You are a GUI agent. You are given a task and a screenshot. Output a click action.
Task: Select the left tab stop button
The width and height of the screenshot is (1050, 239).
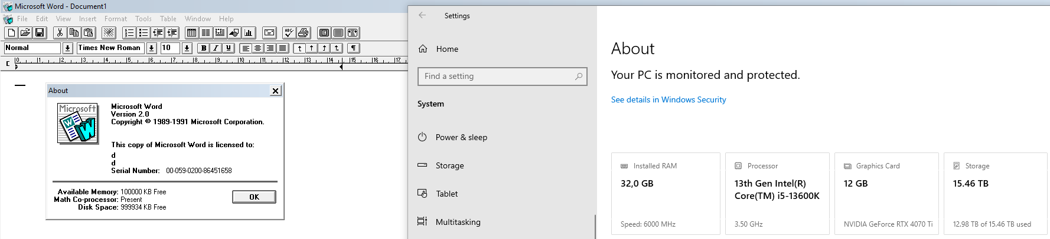coord(299,48)
